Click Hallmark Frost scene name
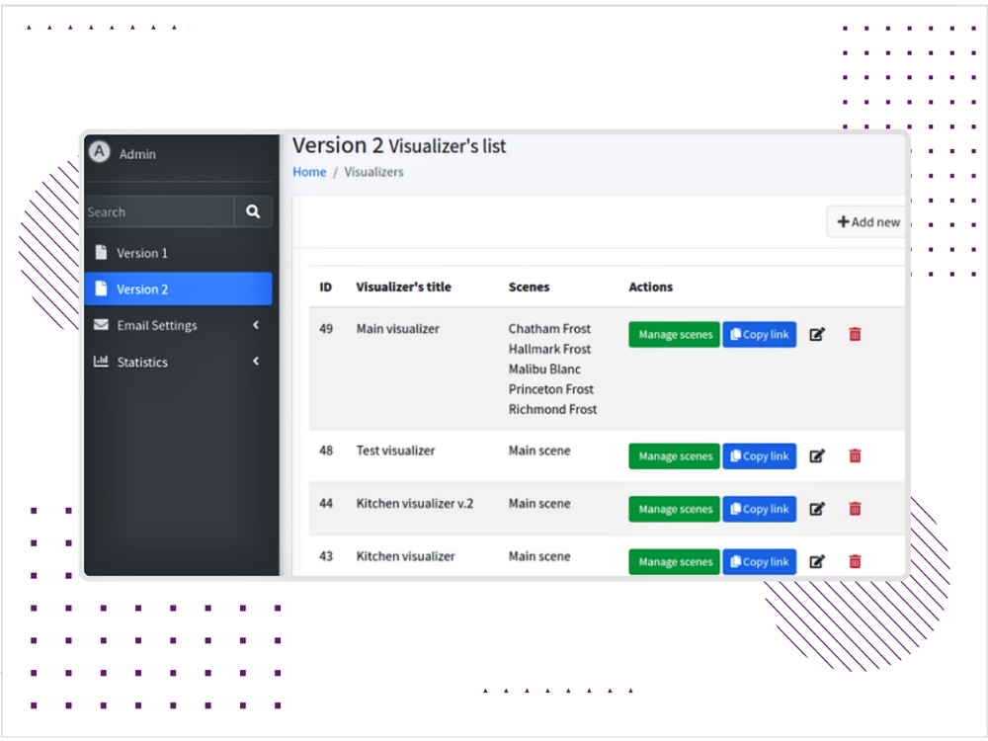 click(x=549, y=349)
